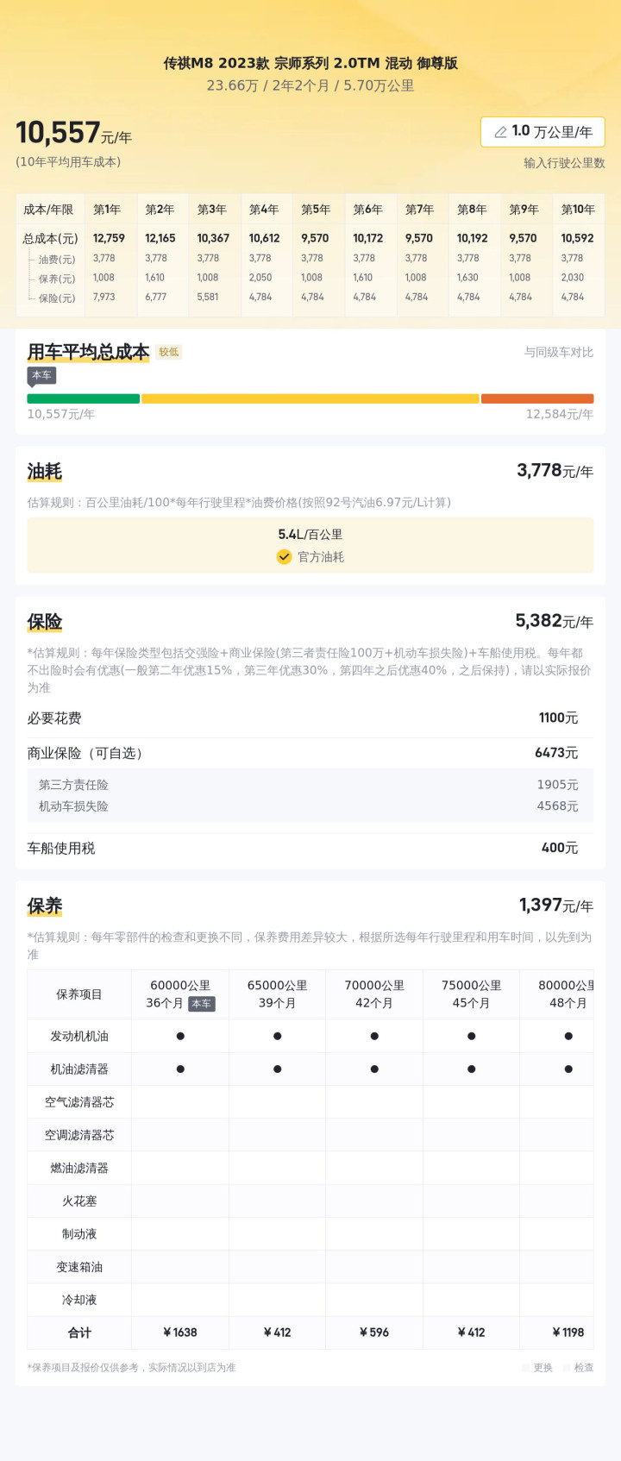Select the 65000公里 maintenance column header
Viewport: 621px width, 1461px height.
pos(277,994)
